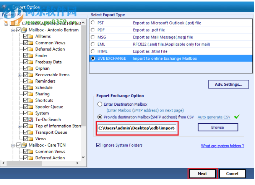Click the Care TCN mailbox icon

(x=24, y=145)
